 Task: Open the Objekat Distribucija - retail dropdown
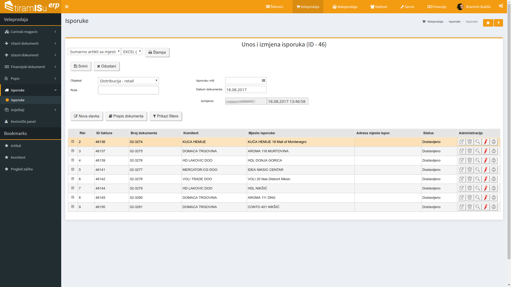tap(128, 81)
